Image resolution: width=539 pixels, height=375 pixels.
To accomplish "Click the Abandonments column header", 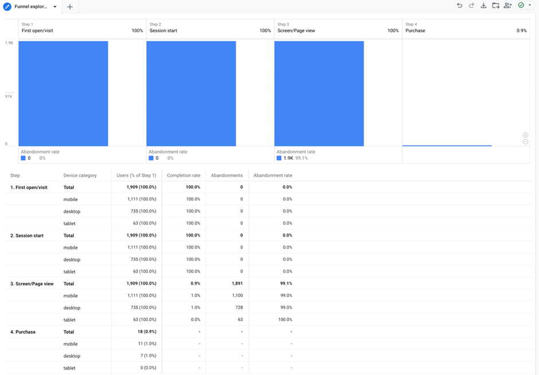I will click(x=226, y=175).
